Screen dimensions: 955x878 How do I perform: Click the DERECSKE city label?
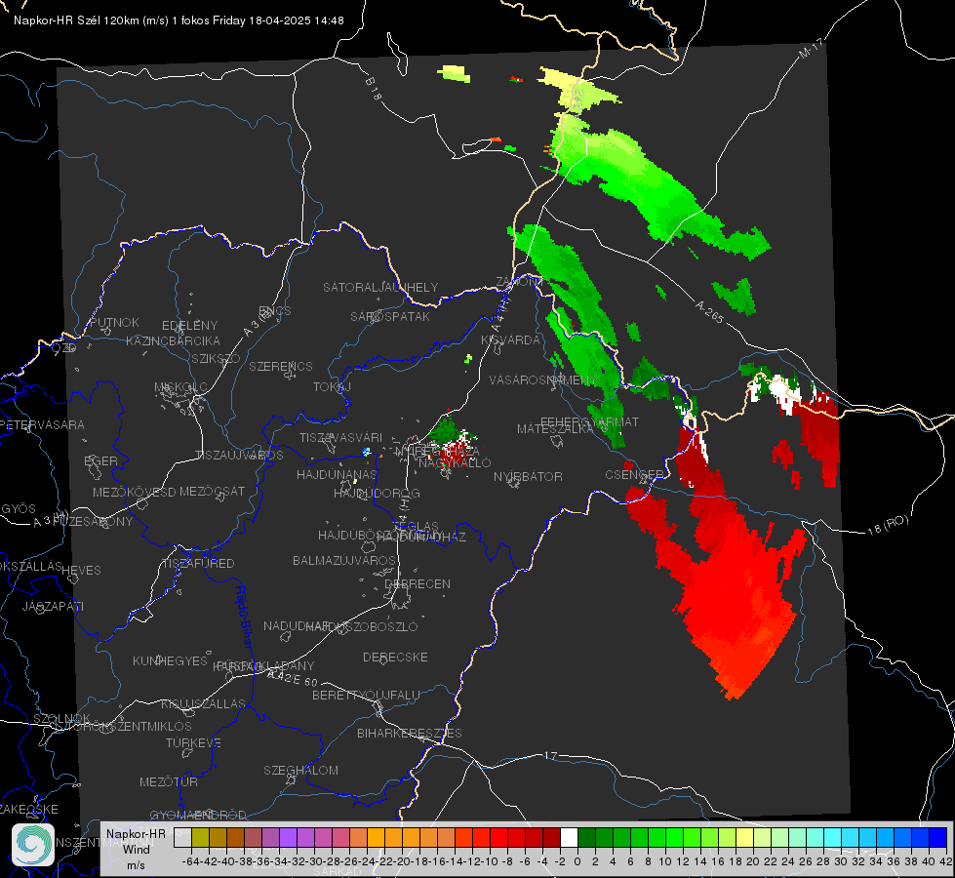pyautogui.click(x=395, y=658)
